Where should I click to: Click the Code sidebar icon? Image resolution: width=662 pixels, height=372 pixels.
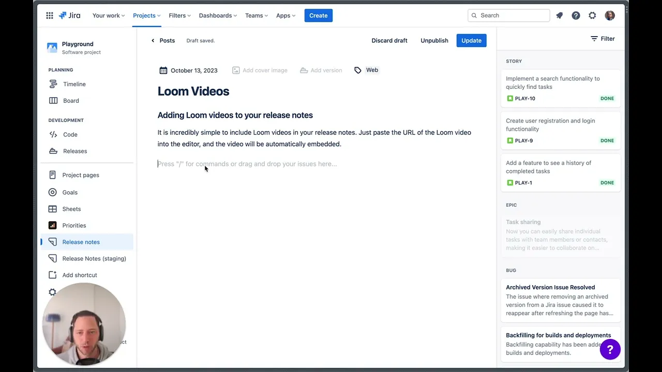pyautogui.click(x=53, y=134)
